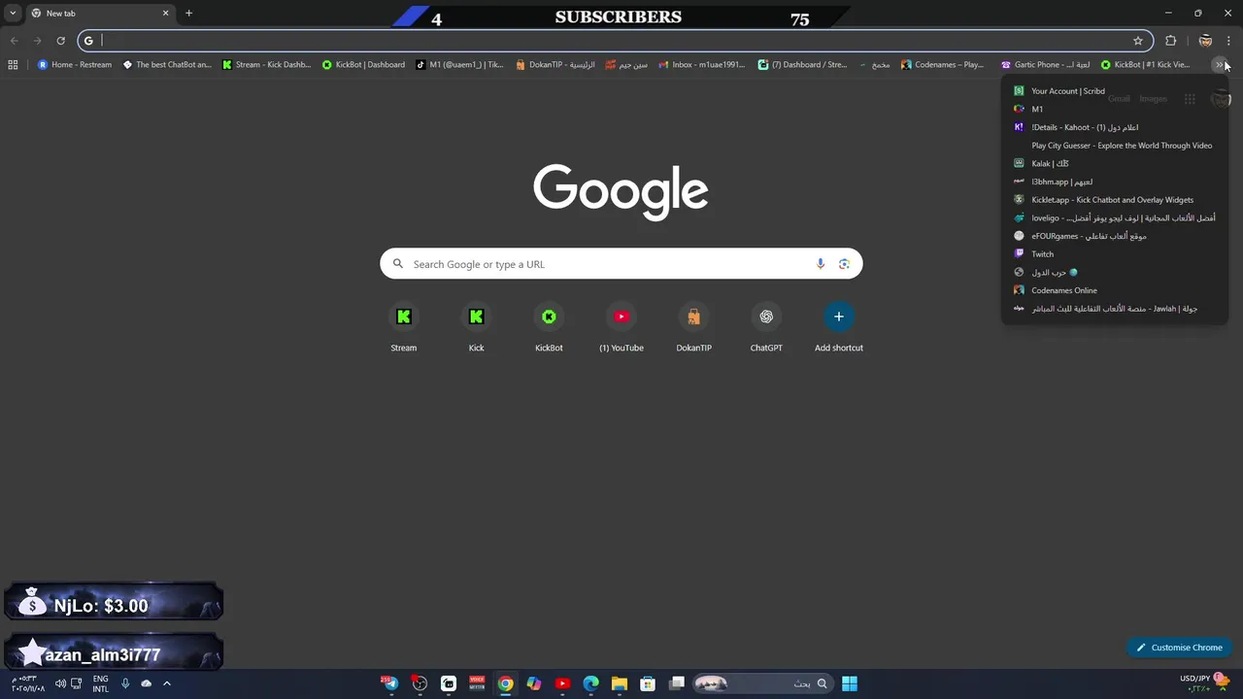Open File Explorer from the taskbar
The image size is (1243, 699).
pos(620,683)
